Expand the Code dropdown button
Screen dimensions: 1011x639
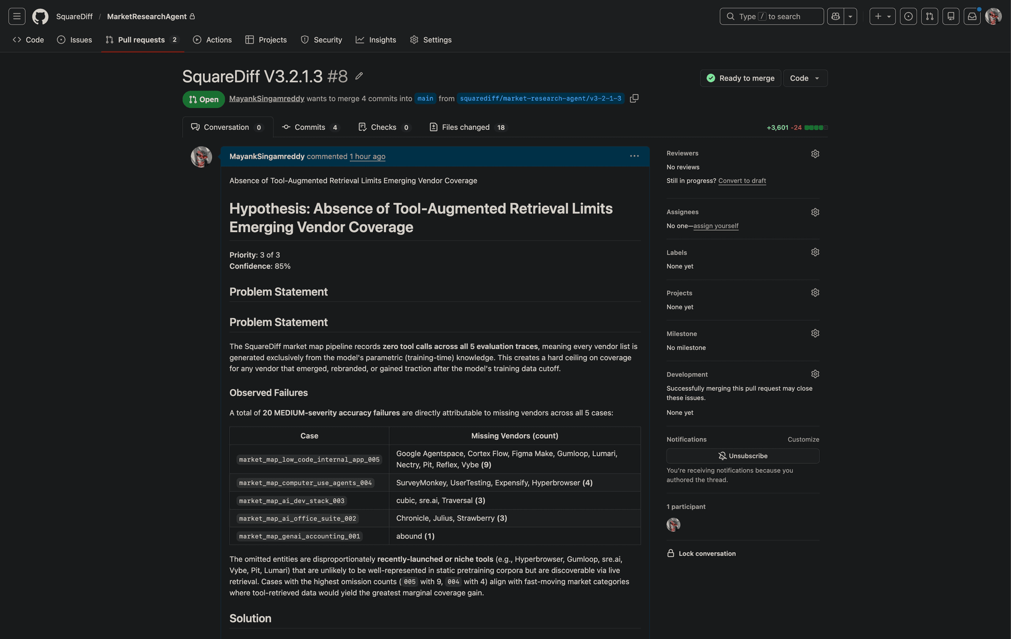[805, 78]
